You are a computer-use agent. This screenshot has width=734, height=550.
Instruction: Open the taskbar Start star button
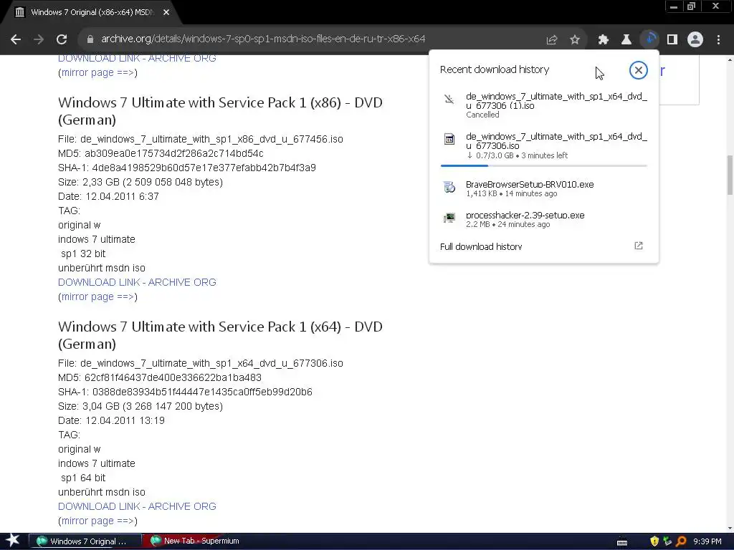point(12,541)
